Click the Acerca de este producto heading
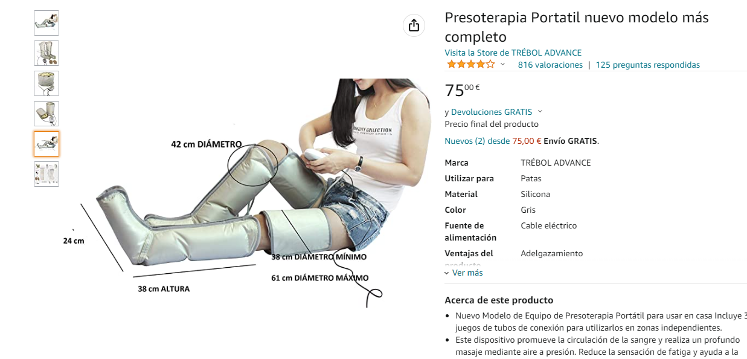Image resolution: width=747 pixels, height=359 pixels. [499, 300]
